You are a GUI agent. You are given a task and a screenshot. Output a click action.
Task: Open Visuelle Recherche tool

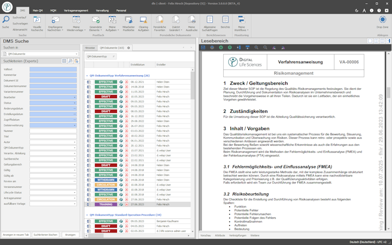[37, 24]
